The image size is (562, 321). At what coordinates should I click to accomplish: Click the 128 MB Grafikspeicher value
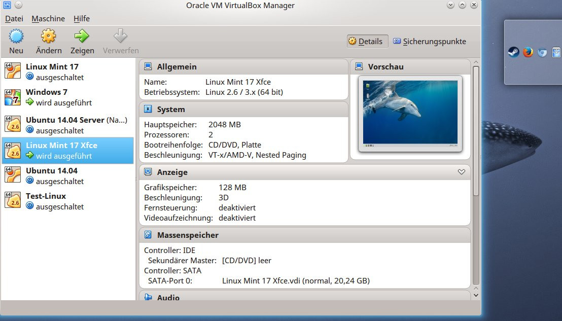(x=233, y=187)
